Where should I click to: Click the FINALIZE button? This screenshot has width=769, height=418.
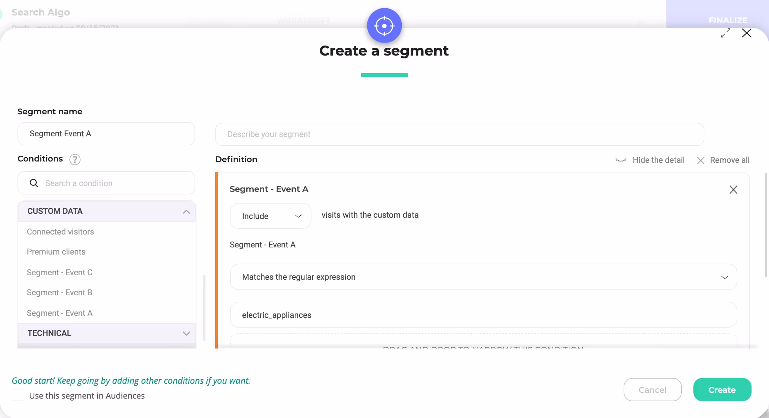tap(728, 20)
